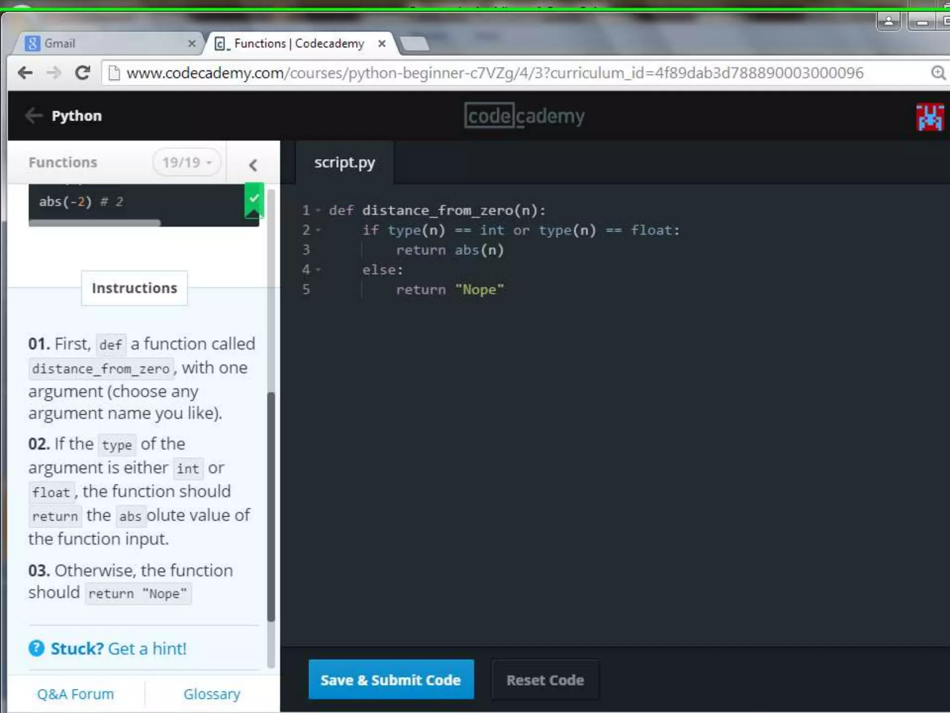The height and width of the screenshot is (713, 950).
Task: Close the Gmail tab
Action: [192, 44]
